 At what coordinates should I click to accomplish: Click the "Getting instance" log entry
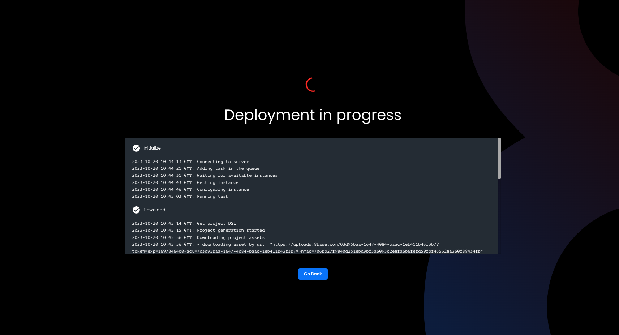[x=185, y=183]
